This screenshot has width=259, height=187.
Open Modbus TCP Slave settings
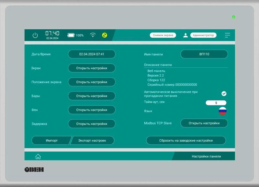pyautogui.click(x=205, y=123)
